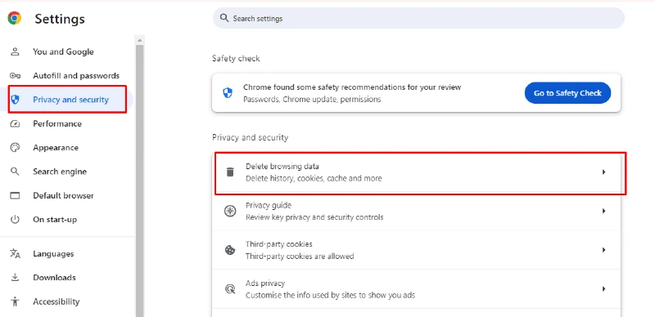Expand Delete browsing data arrow
655x317 pixels.
pyautogui.click(x=603, y=172)
